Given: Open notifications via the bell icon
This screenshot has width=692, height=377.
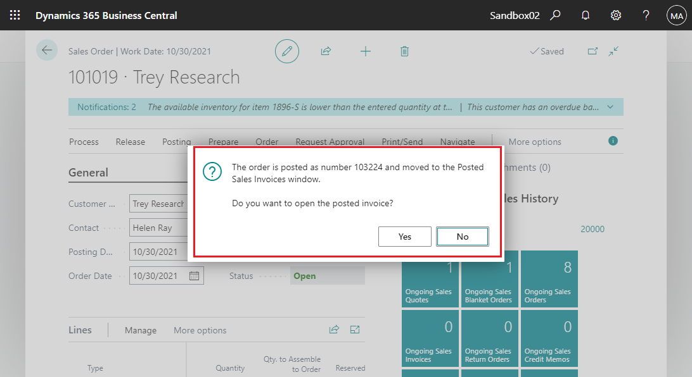Looking at the screenshot, I should pos(585,15).
